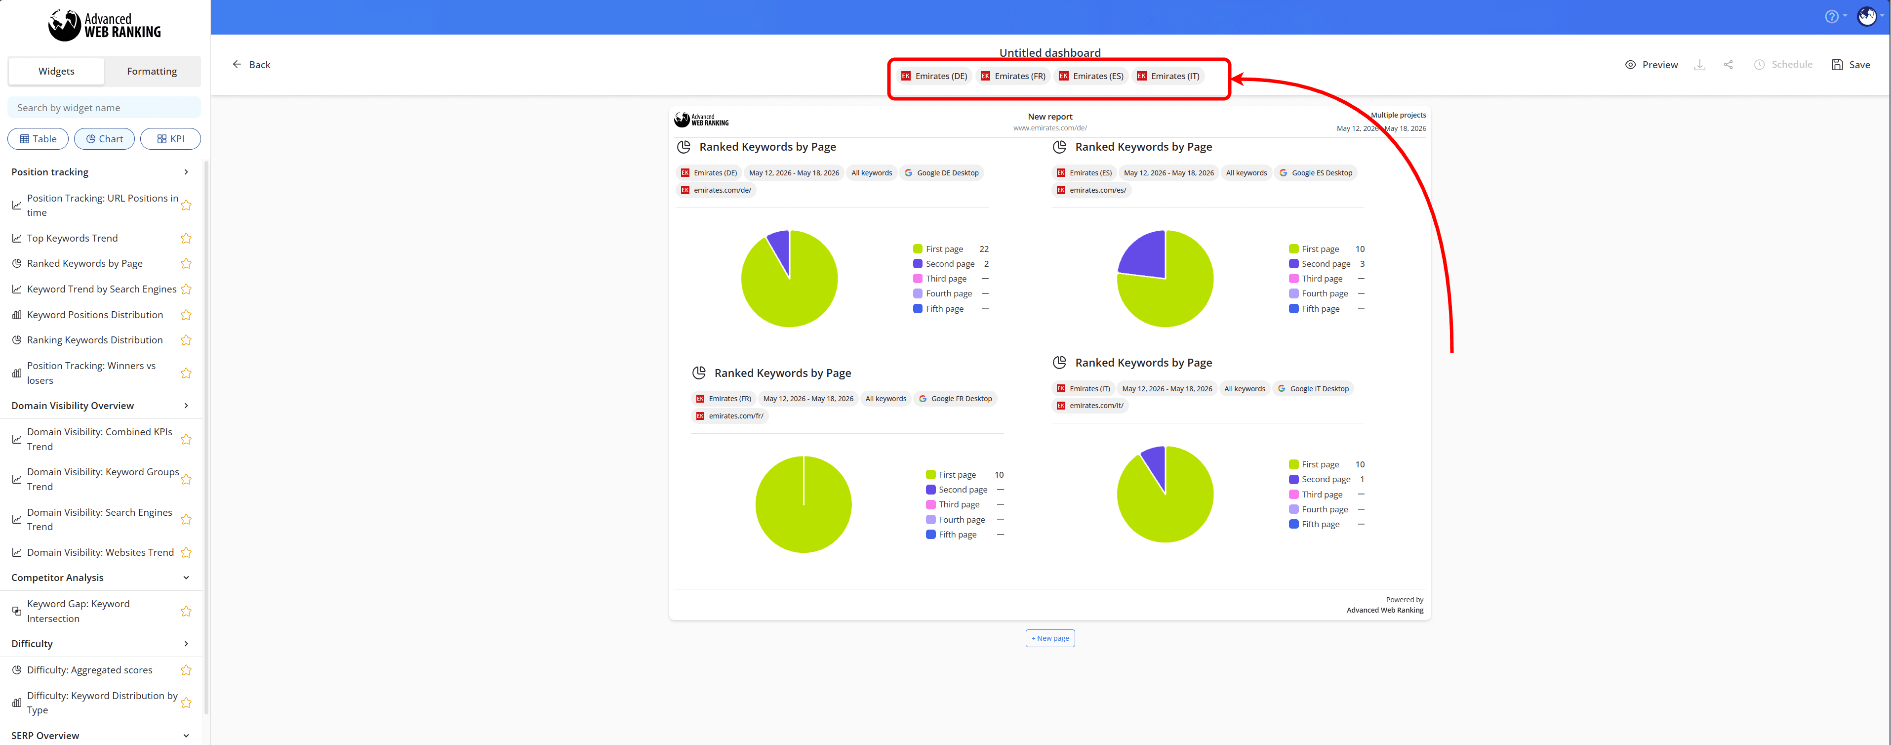Viewport: 1891px width, 745px height.
Task: Select the Emirates (IT) project chip
Action: click(x=1168, y=77)
